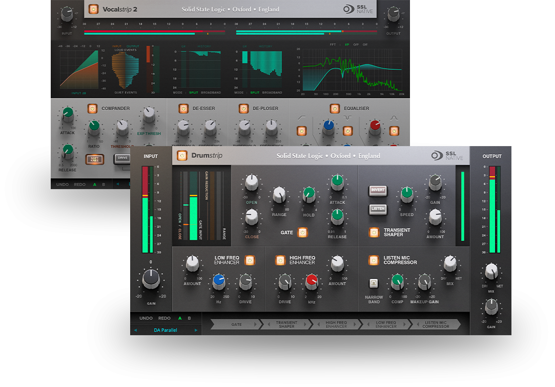Click the red High Freq kHz knob
555x387 pixels.
(x=312, y=281)
